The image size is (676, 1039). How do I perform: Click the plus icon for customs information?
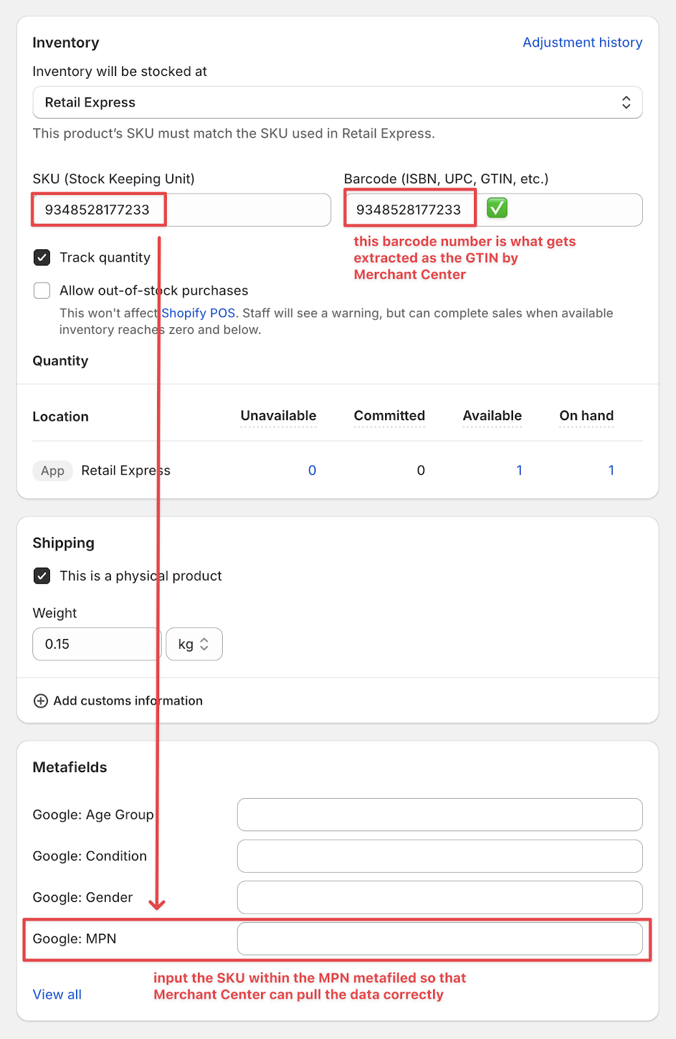(41, 701)
